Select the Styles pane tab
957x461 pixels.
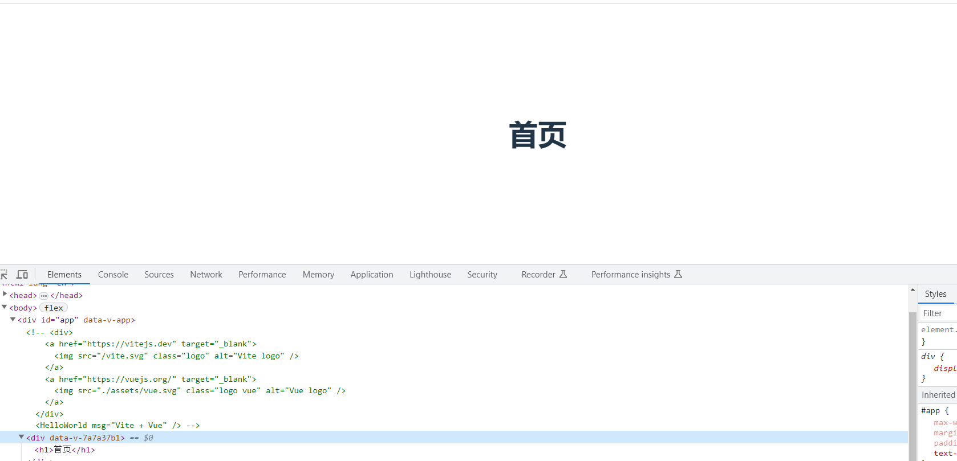coord(935,294)
